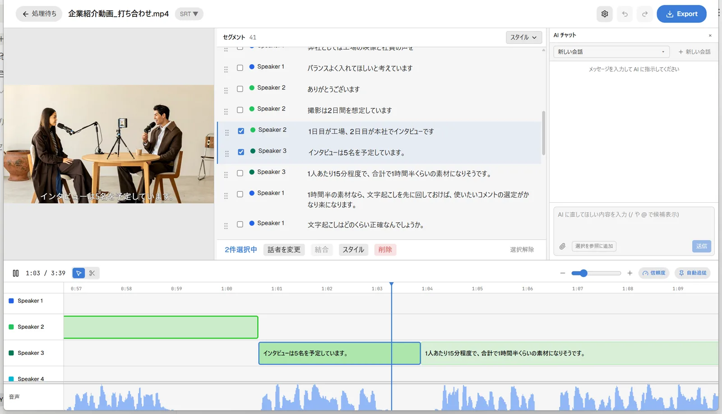Close the AI チャット panel
722x414 pixels.
pyautogui.click(x=710, y=36)
